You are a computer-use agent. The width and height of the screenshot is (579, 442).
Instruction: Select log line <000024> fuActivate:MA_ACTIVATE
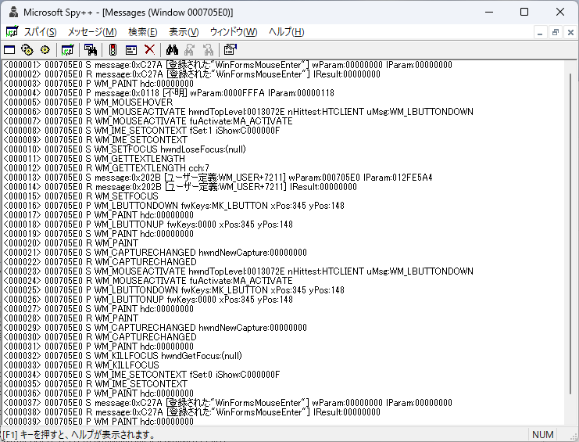pos(148,281)
